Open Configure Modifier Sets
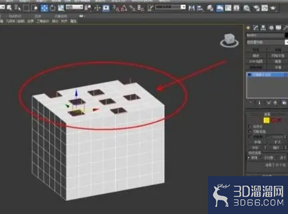288x214 pixels. tap(284, 102)
